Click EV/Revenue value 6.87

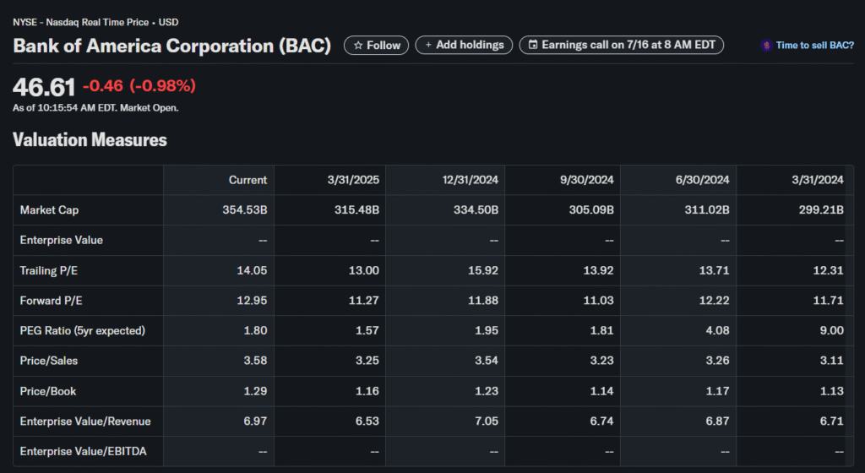point(717,421)
